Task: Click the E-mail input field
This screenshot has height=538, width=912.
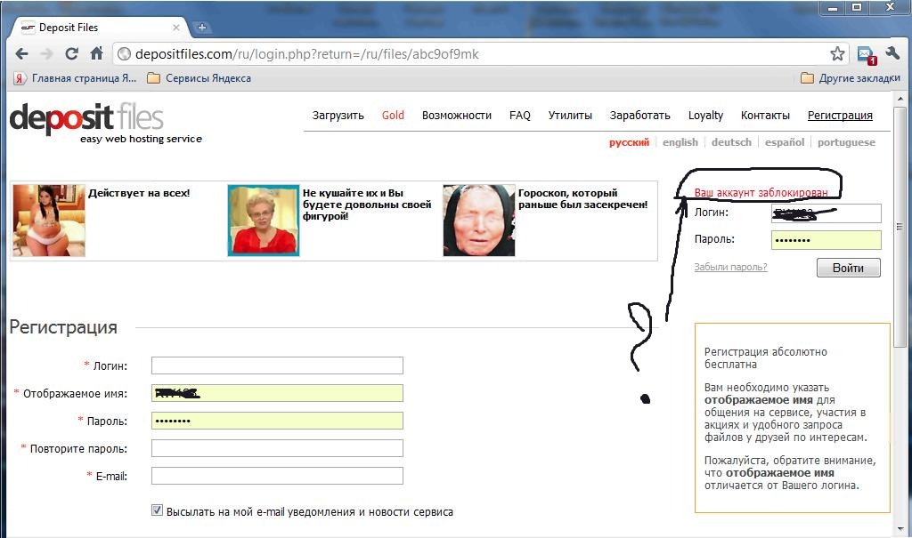Action: (277, 476)
